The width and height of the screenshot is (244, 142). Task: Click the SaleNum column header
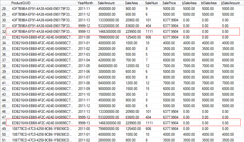pos(151,3)
